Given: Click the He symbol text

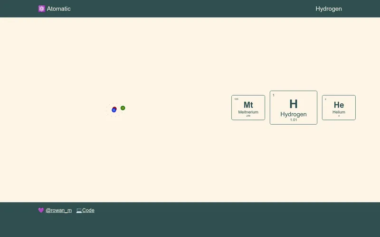Looking at the screenshot, I should click(x=339, y=105).
